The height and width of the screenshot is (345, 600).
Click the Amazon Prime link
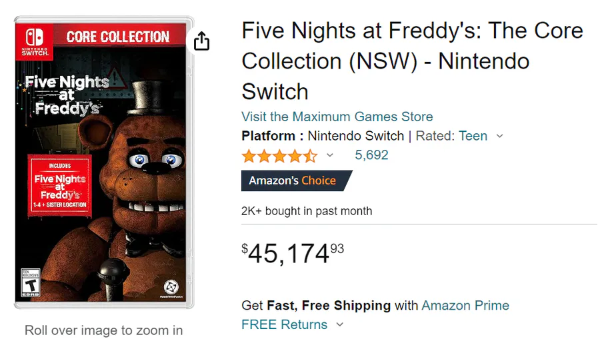[465, 306]
